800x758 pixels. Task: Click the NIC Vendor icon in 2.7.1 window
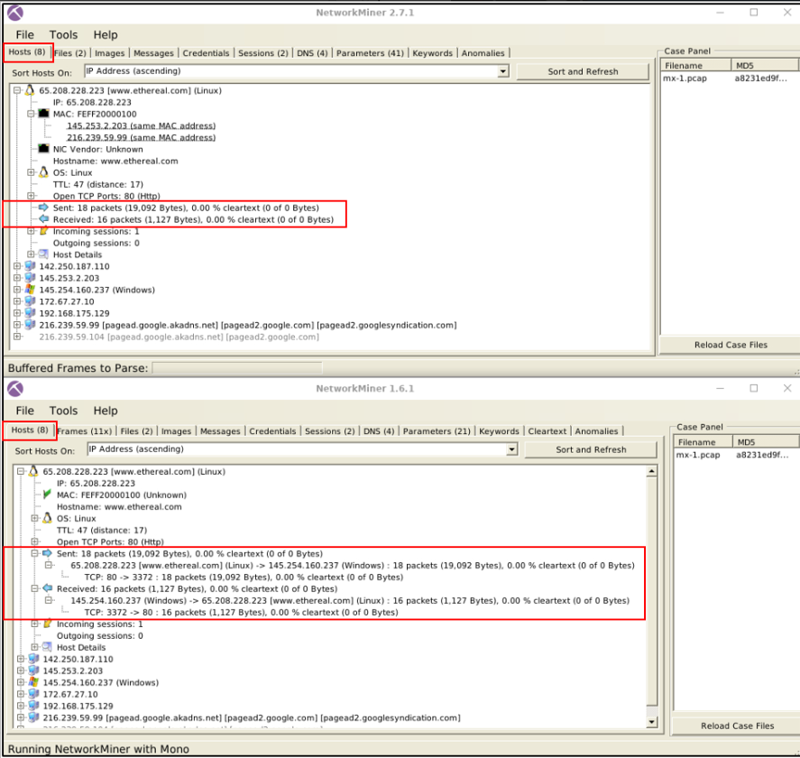point(44,149)
